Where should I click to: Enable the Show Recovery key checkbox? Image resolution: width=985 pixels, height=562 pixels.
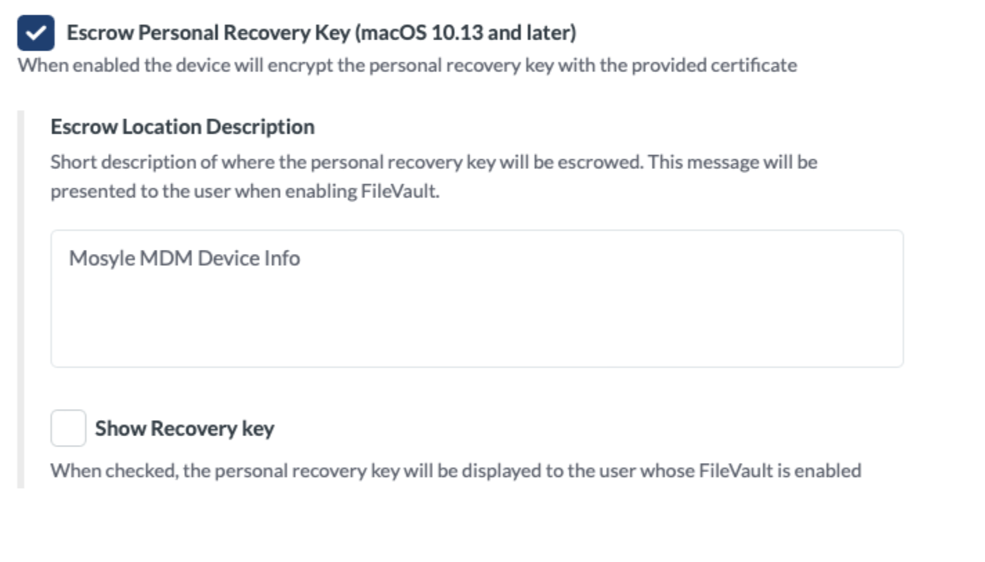click(x=68, y=428)
